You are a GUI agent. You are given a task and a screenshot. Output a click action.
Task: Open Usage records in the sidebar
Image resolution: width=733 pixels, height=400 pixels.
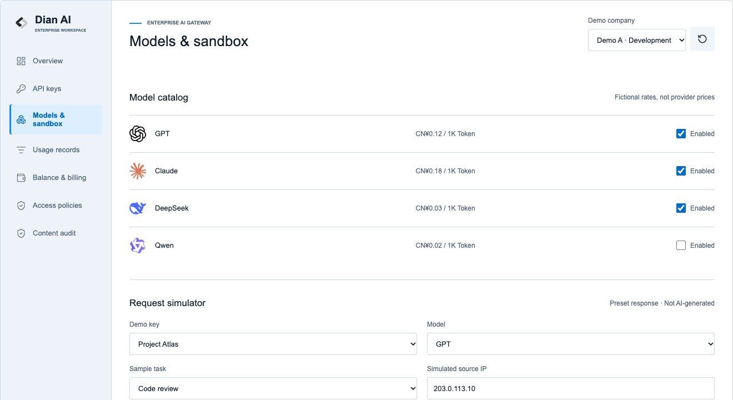pos(56,150)
